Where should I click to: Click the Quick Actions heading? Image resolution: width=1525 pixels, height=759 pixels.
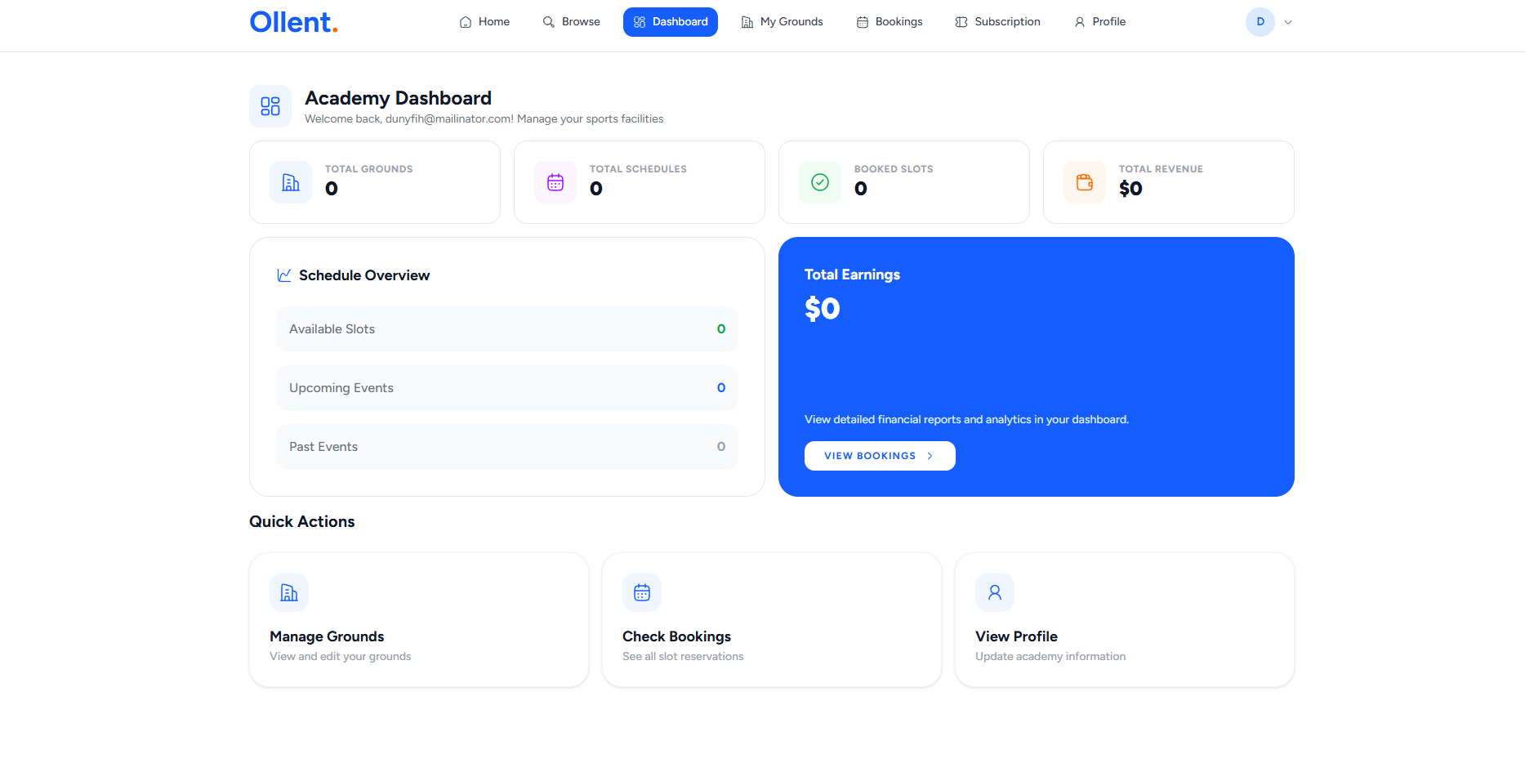[x=302, y=521]
